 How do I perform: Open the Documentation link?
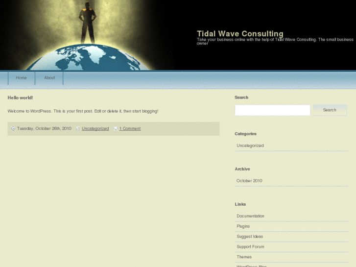tap(250, 216)
